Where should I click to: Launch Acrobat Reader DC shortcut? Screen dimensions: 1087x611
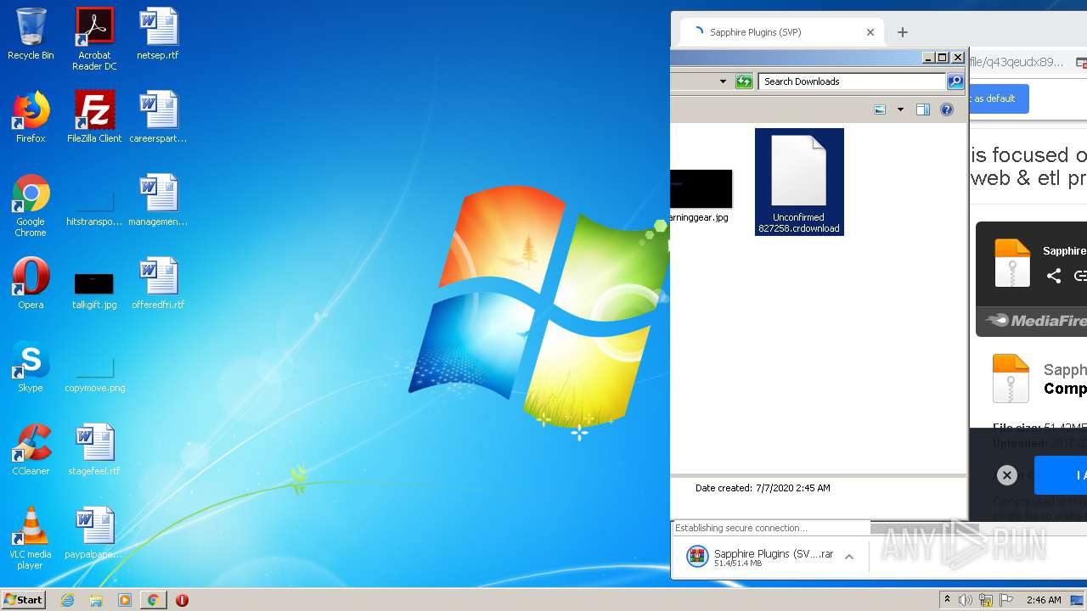94,39
